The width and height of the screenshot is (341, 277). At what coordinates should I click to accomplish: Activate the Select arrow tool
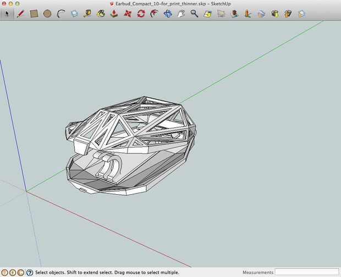click(x=7, y=14)
